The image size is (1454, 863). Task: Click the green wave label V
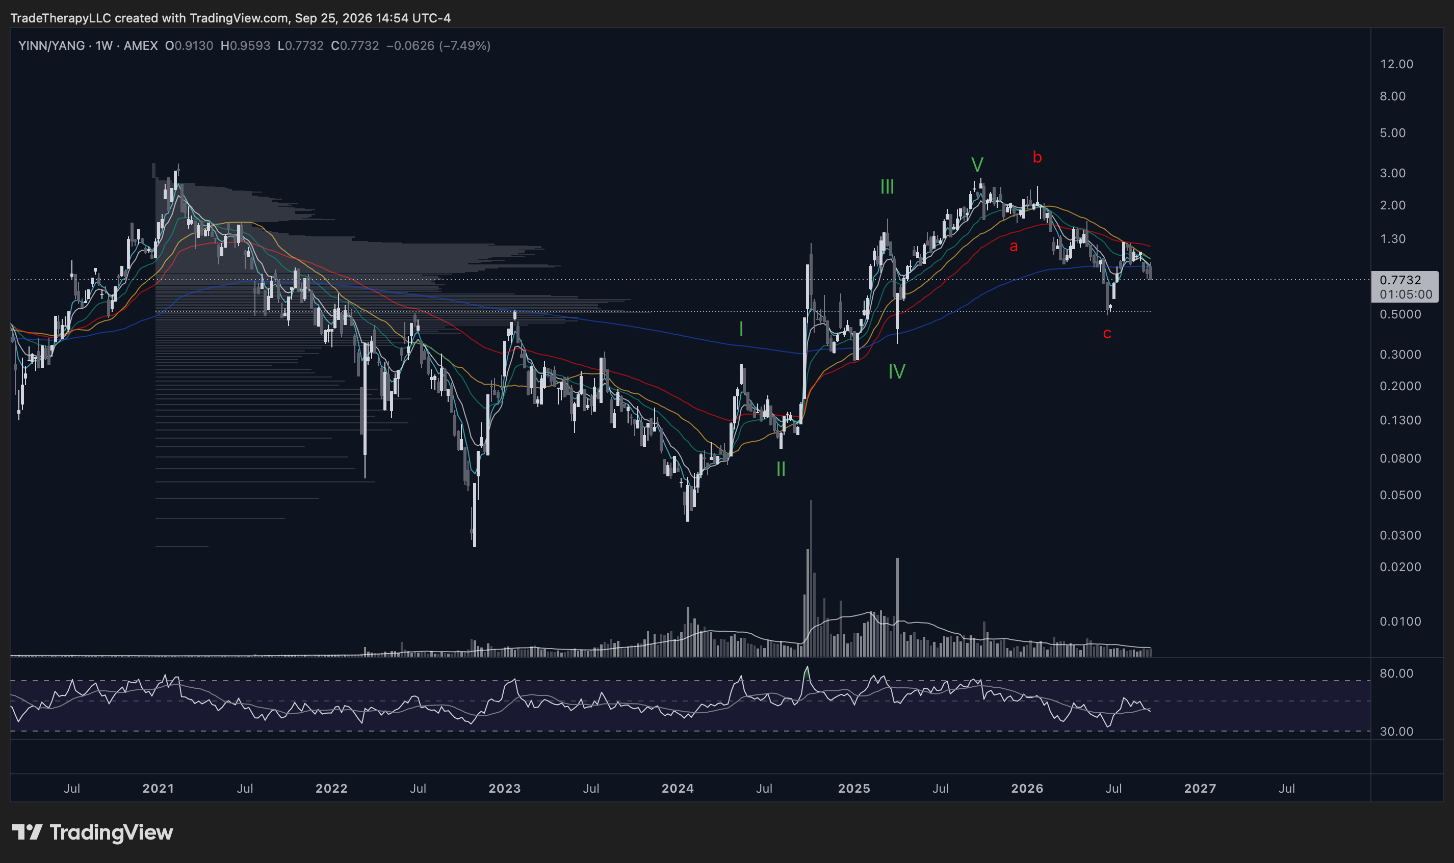point(977,165)
